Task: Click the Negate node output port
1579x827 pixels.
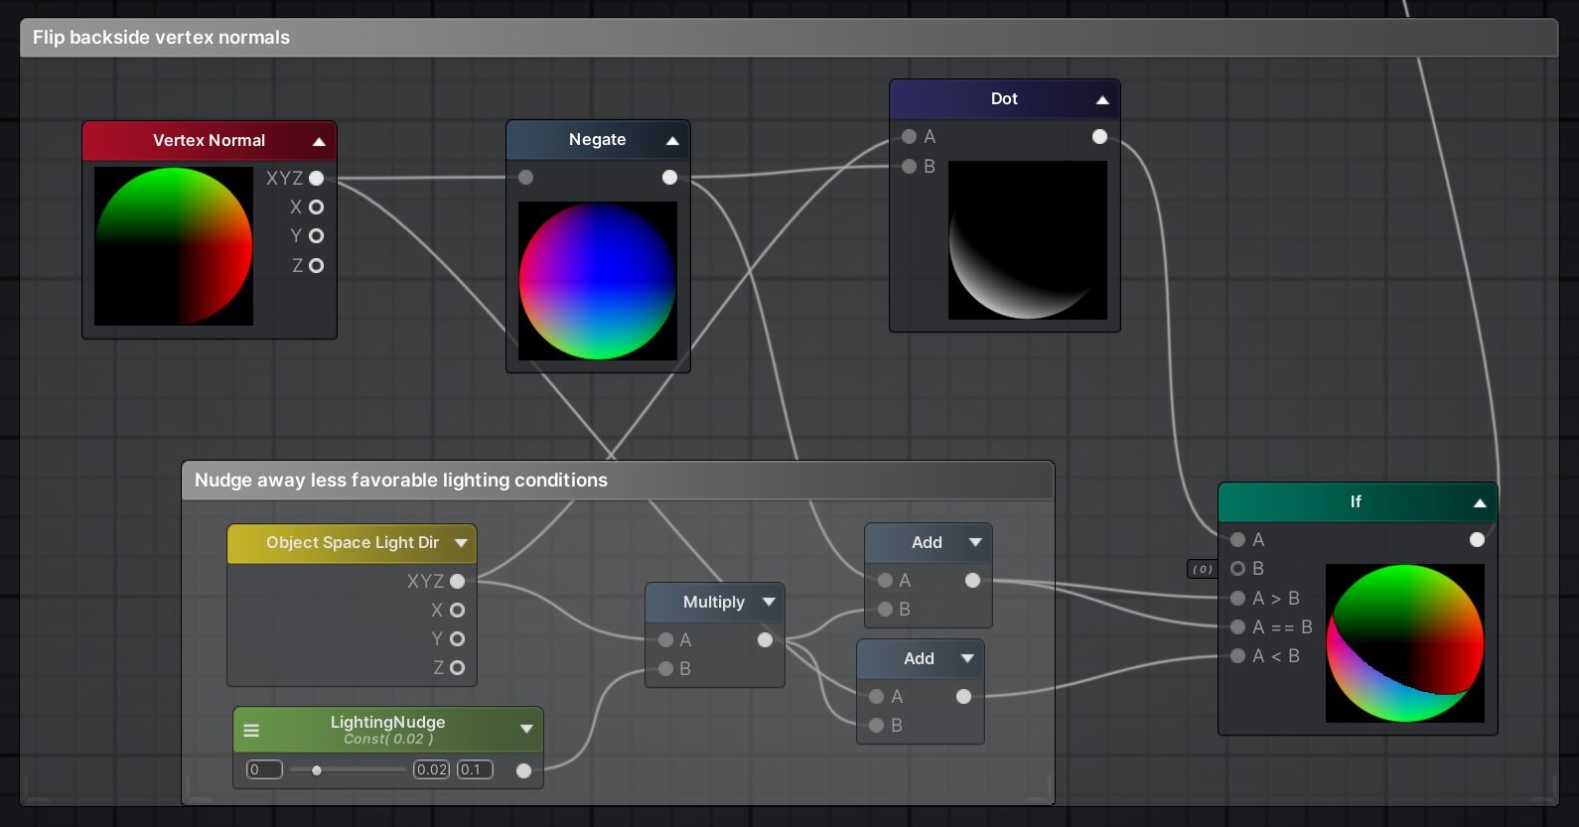Action: (x=669, y=178)
